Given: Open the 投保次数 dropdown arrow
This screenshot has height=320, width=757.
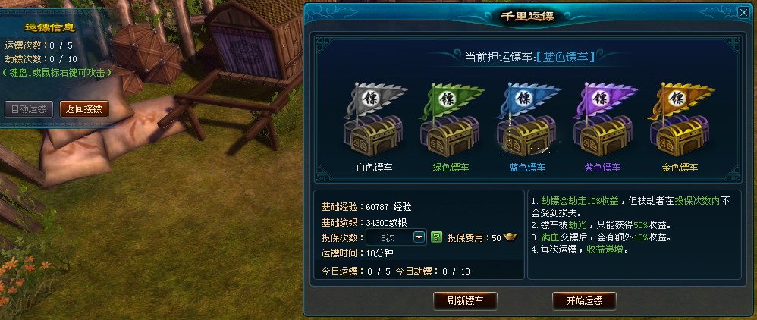Looking at the screenshot, I should (419, 237).
